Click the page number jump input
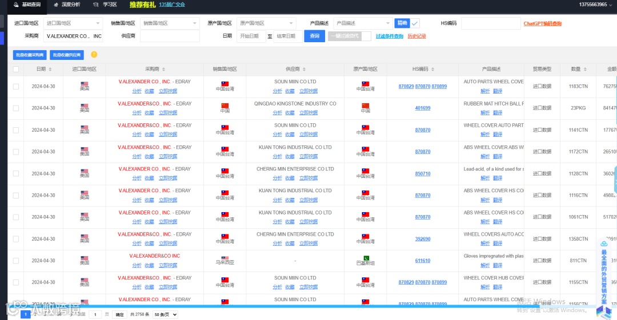617x320 pixels. coord(95,314)
